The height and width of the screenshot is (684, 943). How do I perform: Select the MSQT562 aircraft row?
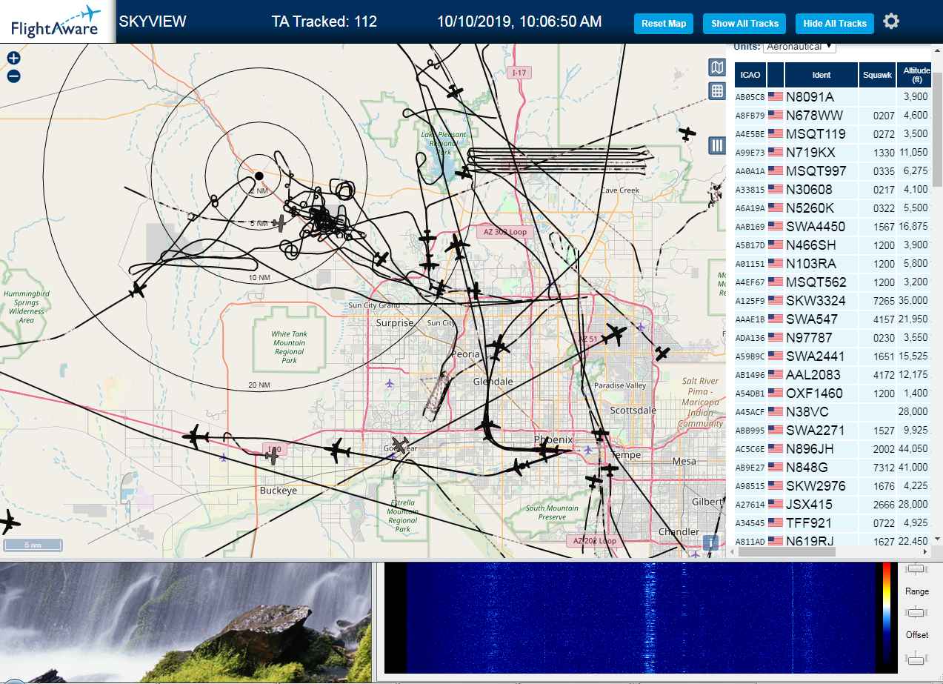(833, 282)
